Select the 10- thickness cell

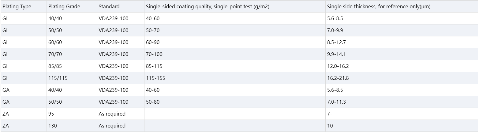(331, 126)
